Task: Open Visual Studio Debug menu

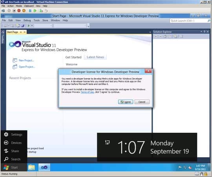Action: (x=27, y=20)
